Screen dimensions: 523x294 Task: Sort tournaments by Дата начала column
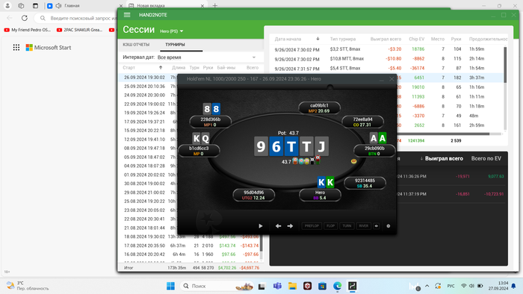[x=288, y=39]
